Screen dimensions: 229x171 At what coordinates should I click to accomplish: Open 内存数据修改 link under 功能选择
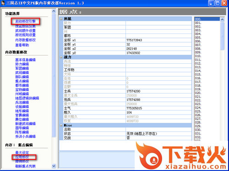tap(25, 40)
